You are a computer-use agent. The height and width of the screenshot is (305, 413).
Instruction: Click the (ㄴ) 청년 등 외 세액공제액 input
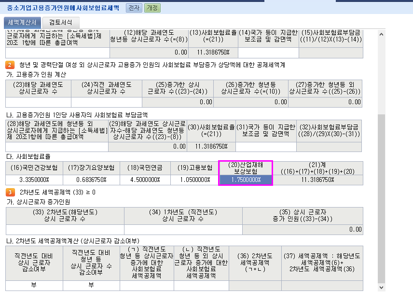pyautogui.click(x=202, y=286)
